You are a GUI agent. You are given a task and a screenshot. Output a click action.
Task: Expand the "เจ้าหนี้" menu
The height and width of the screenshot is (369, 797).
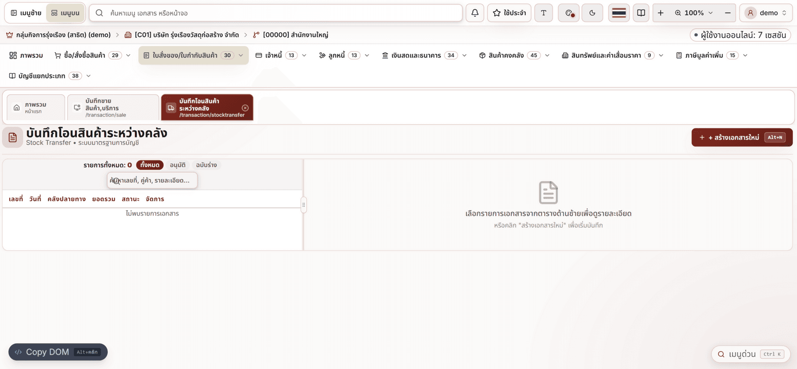(x=281, y=55)
